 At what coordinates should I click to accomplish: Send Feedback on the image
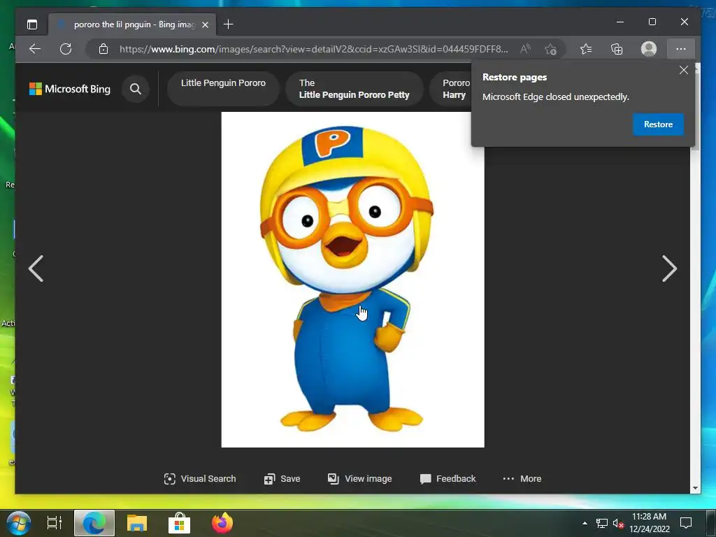point(447,478)
